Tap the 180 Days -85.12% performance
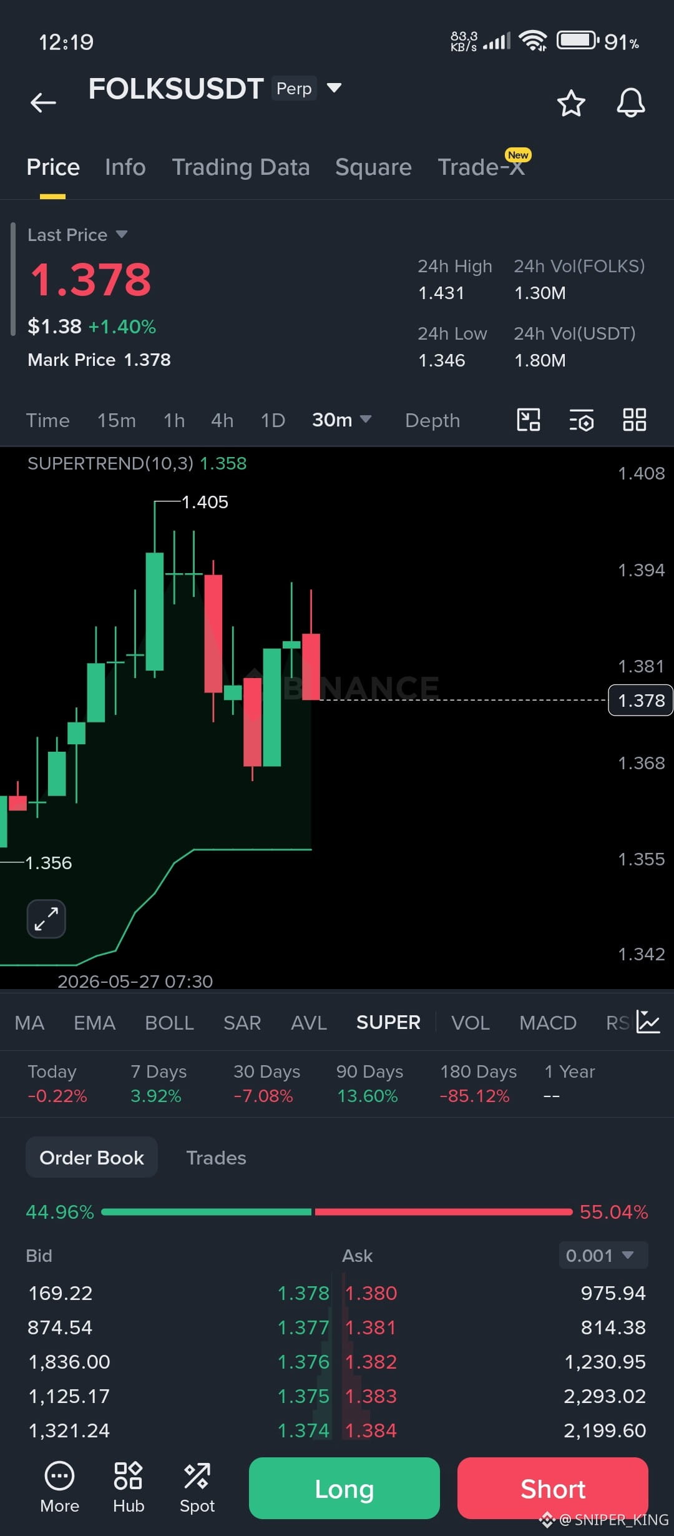This screenshot has width=674, height=1536. pos(478,1083)
